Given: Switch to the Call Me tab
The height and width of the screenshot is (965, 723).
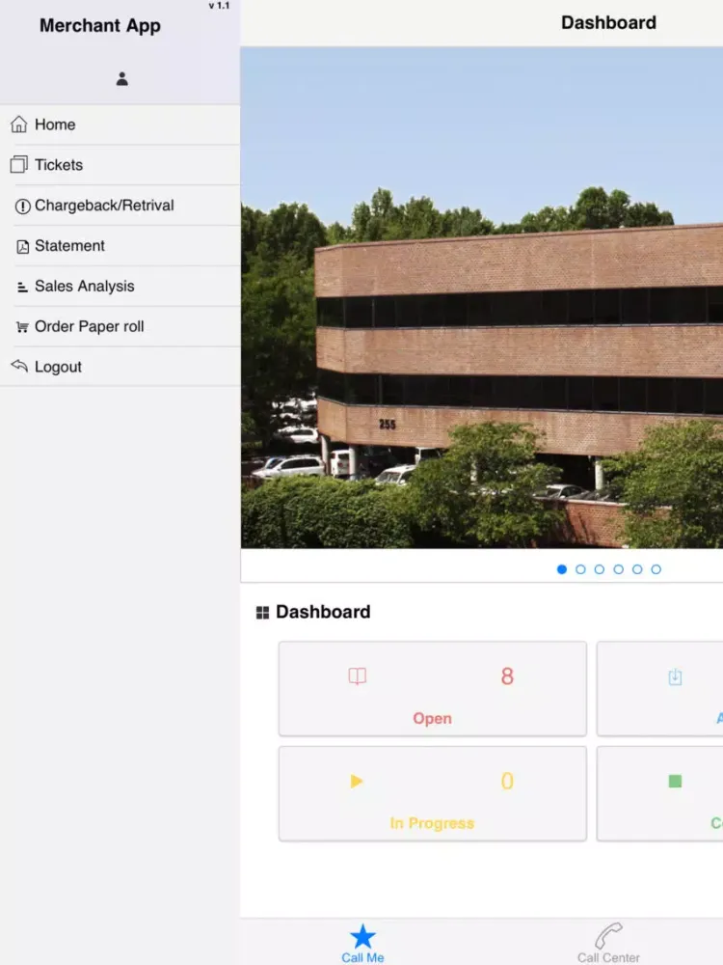Looking at the screenshot, I should 362,943.
